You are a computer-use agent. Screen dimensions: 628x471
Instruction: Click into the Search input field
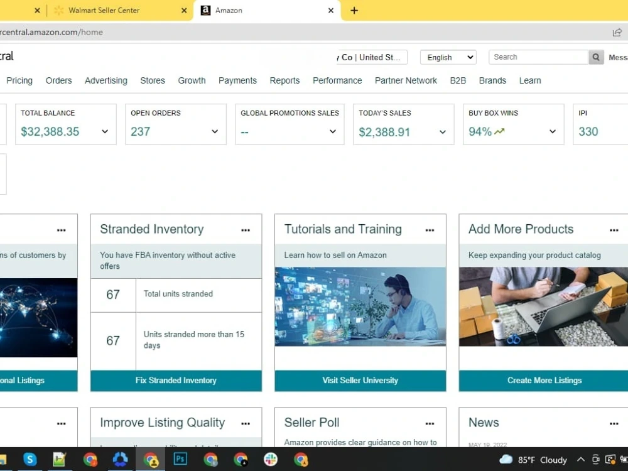(538, 57)
